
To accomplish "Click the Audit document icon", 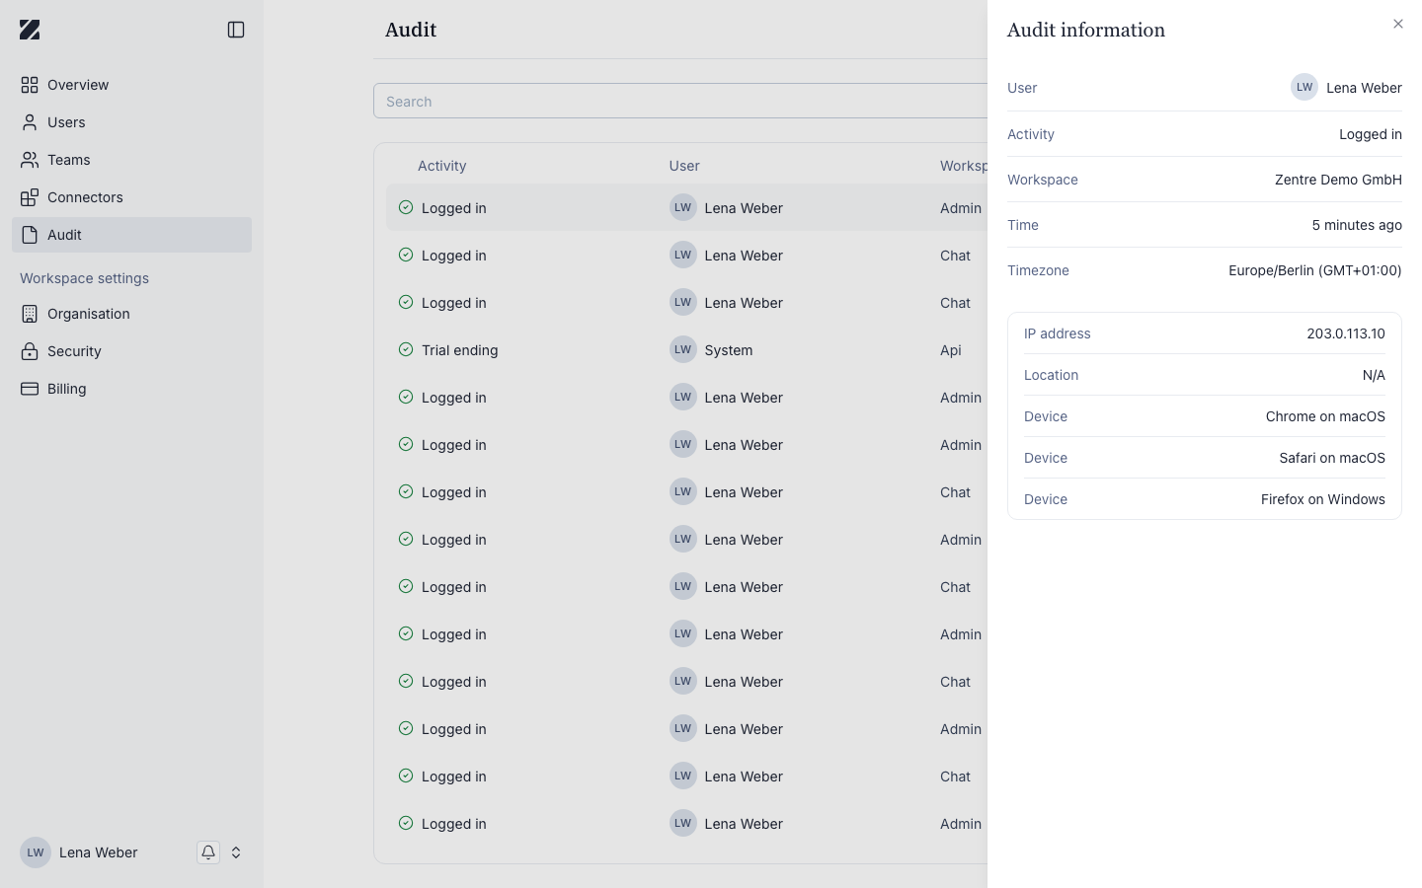I will [30, 235].
